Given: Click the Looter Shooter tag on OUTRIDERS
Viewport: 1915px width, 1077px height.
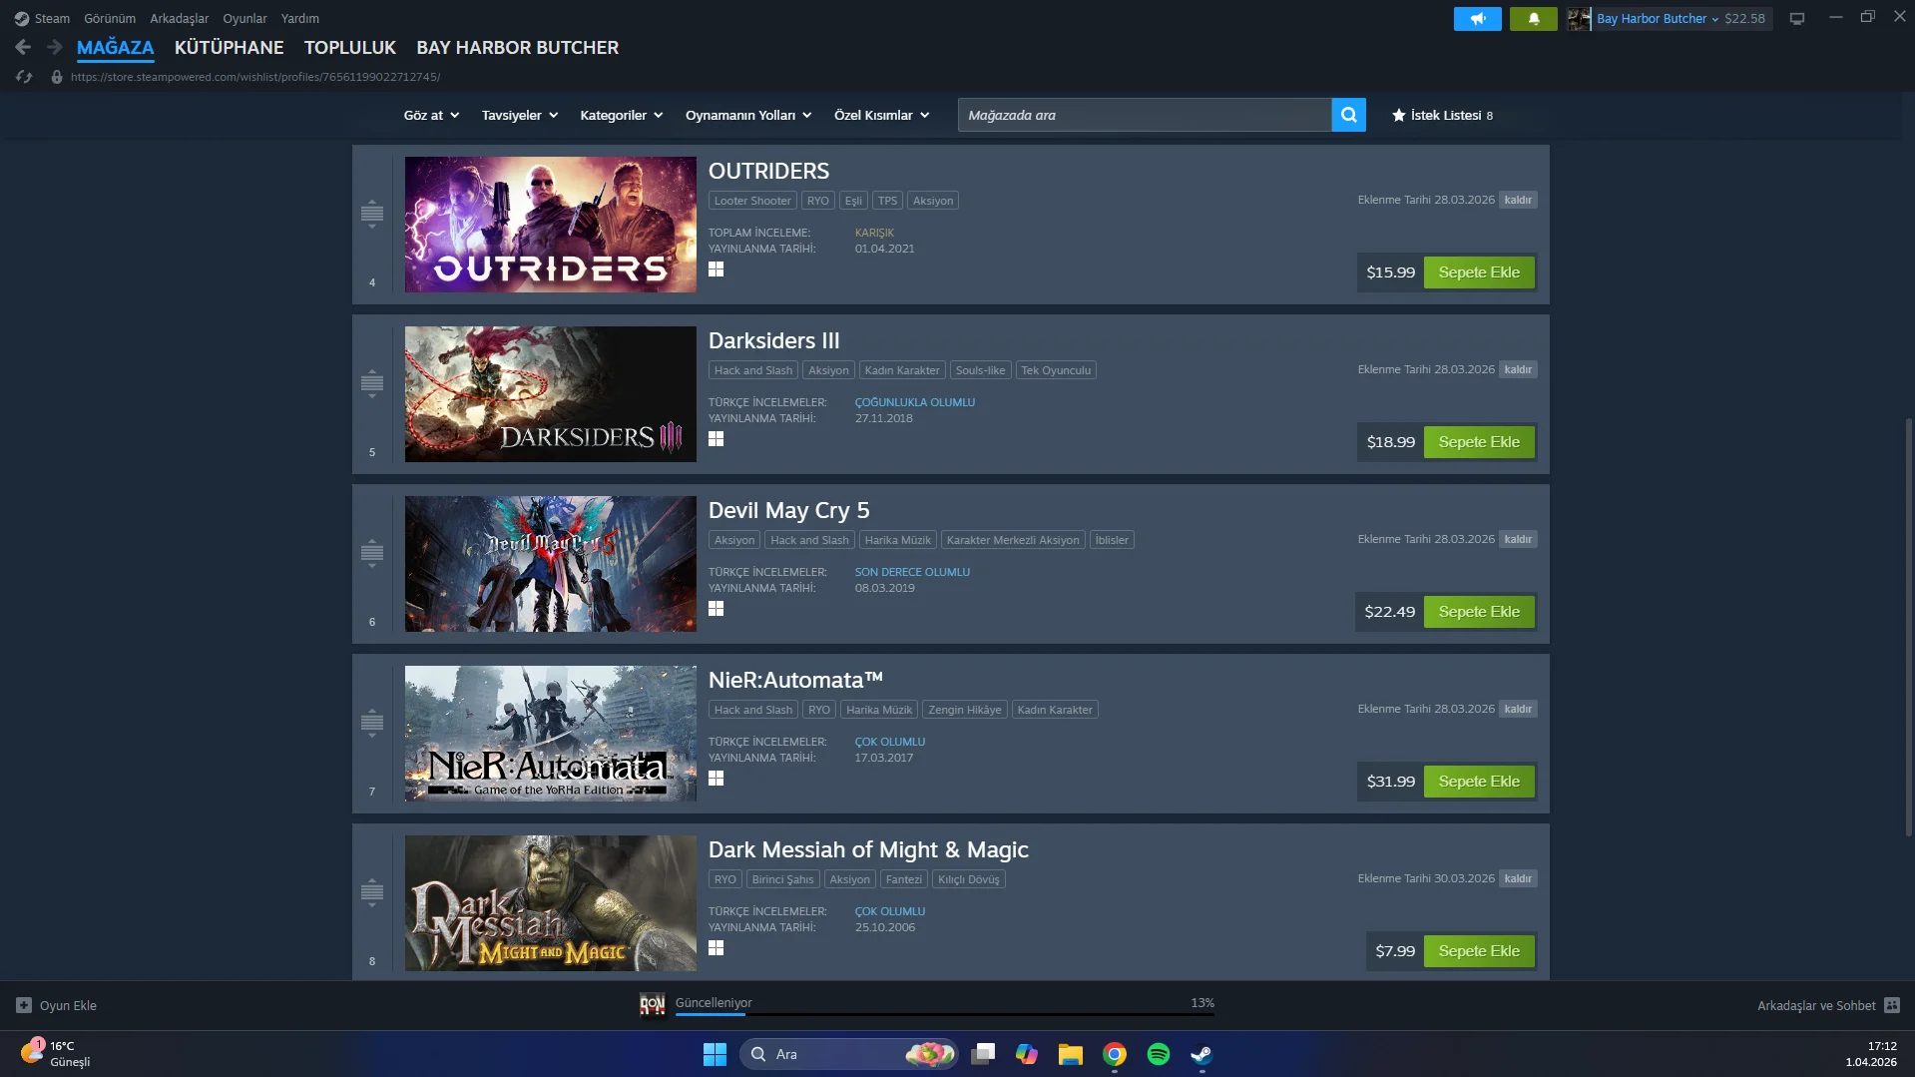Looking at the screenshot, I should point(752,201).
